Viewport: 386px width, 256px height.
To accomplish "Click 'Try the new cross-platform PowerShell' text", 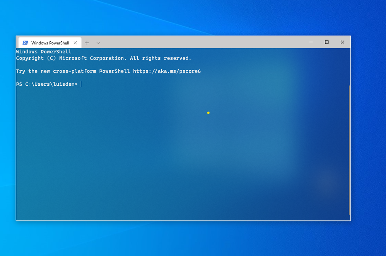I will click(x=73, y=71).
